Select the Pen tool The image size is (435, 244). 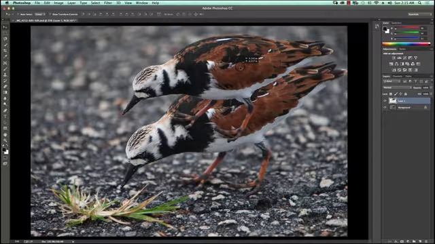coord(5,110)
